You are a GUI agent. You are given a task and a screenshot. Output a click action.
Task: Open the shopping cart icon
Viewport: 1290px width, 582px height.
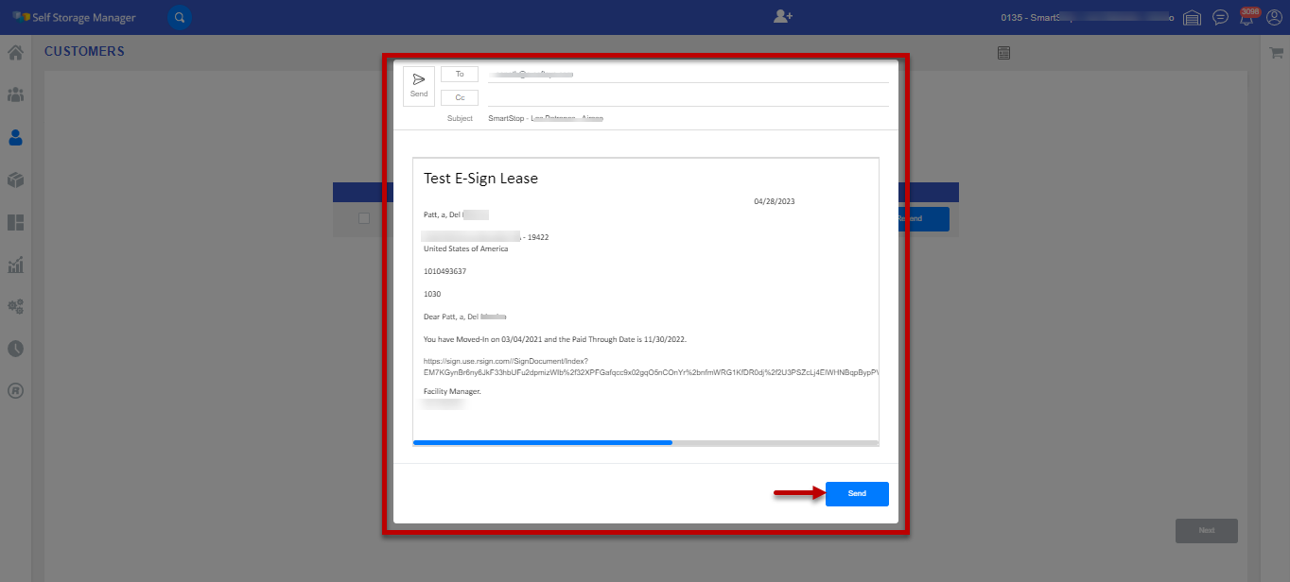pos(1275,54)
